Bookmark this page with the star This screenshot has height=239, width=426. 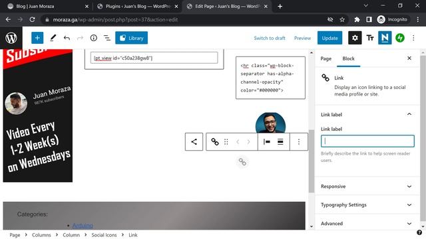[342, 19]
